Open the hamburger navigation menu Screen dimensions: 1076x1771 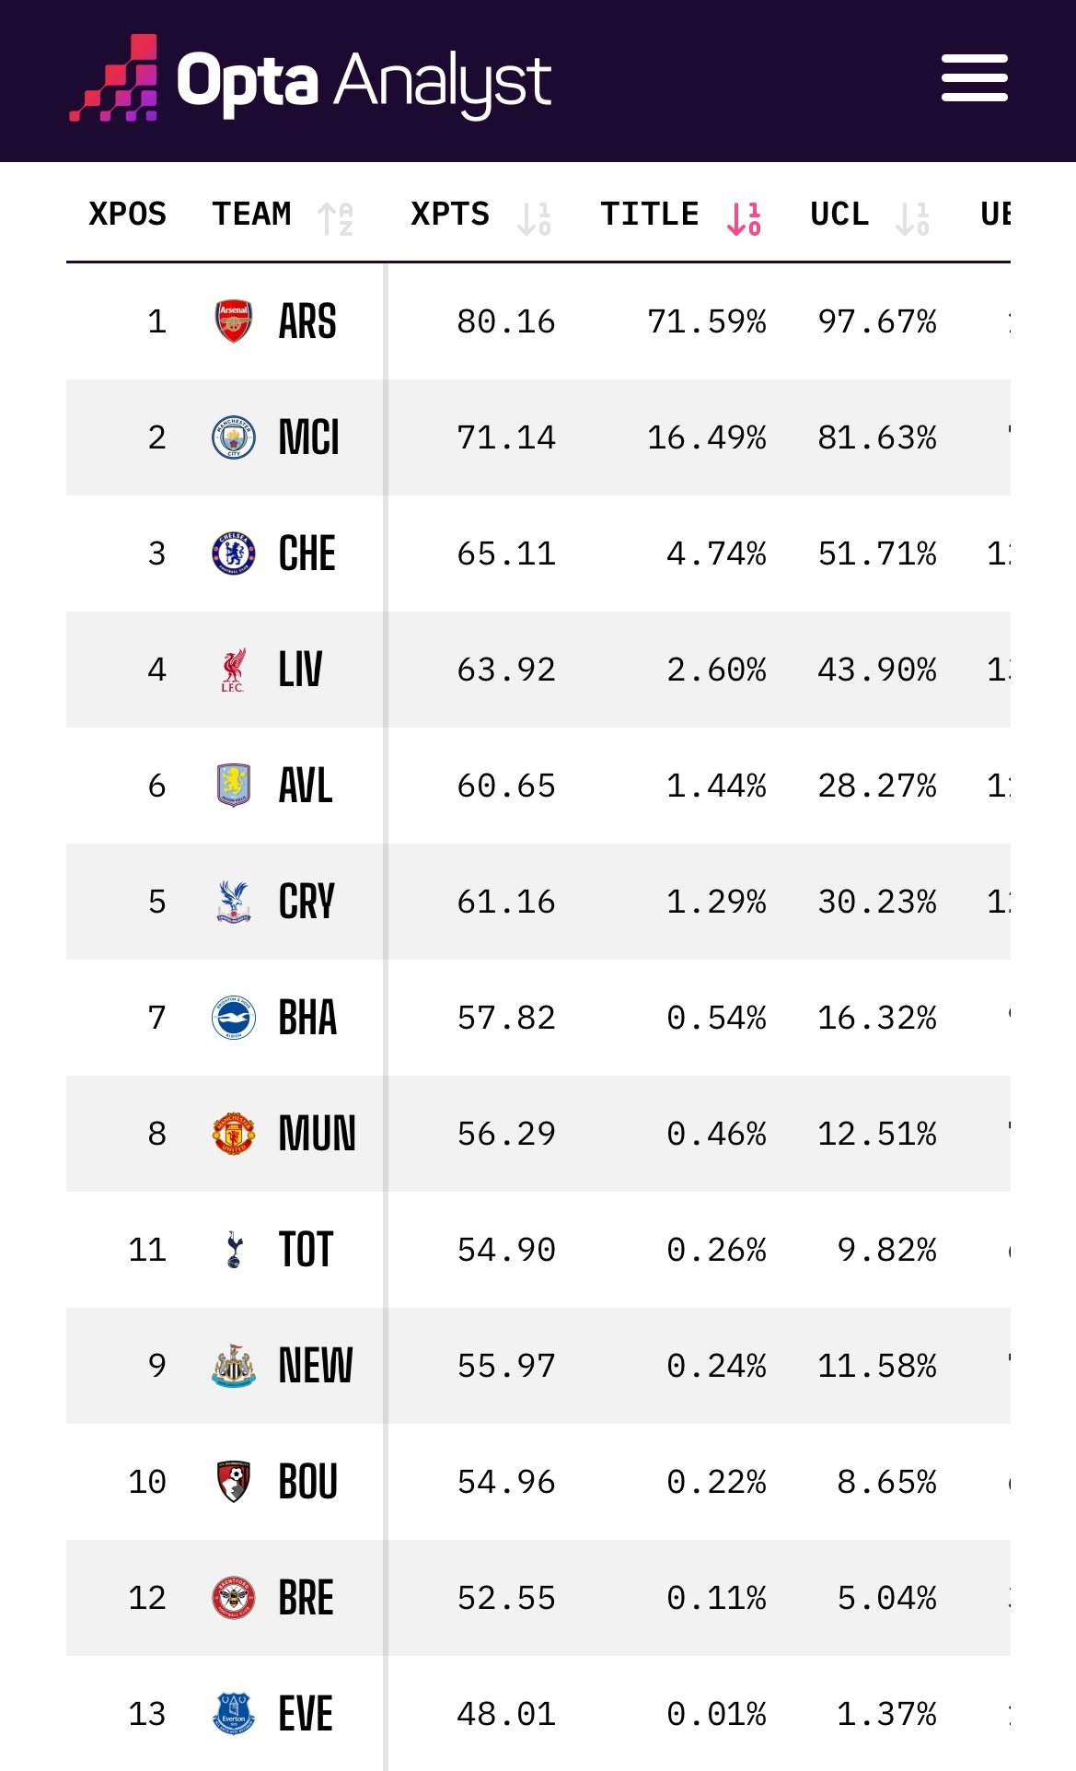pos(974,78)
